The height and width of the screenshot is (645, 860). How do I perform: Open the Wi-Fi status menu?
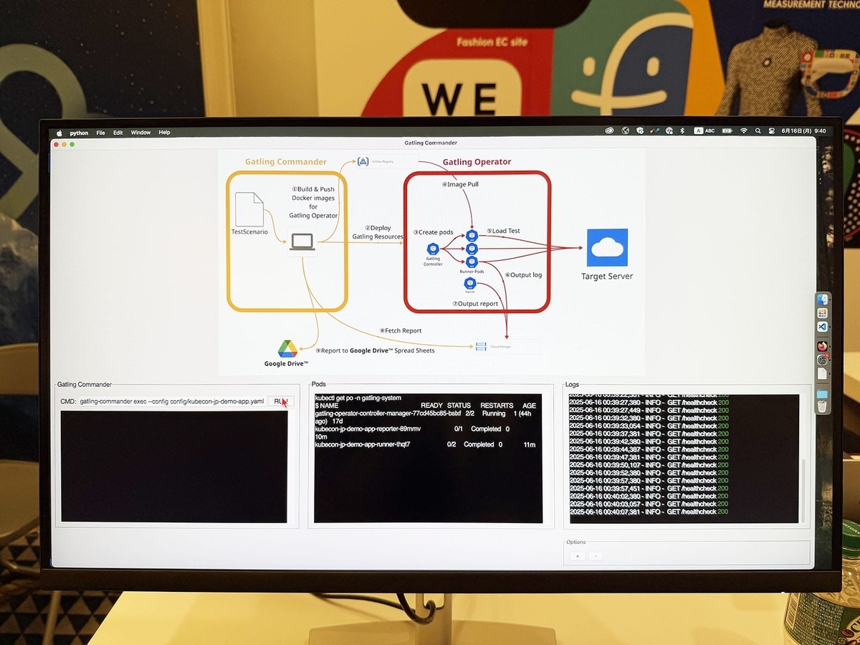[744, 131]
